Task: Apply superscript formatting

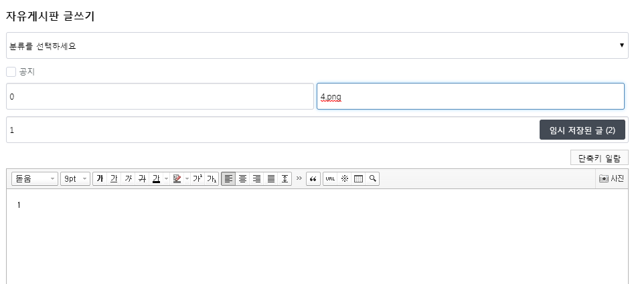Action: coord(197,178)
